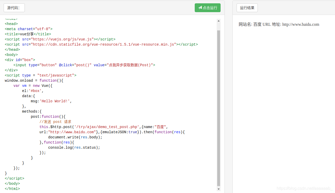Click the 运行结果 label button

click(247, 8)
